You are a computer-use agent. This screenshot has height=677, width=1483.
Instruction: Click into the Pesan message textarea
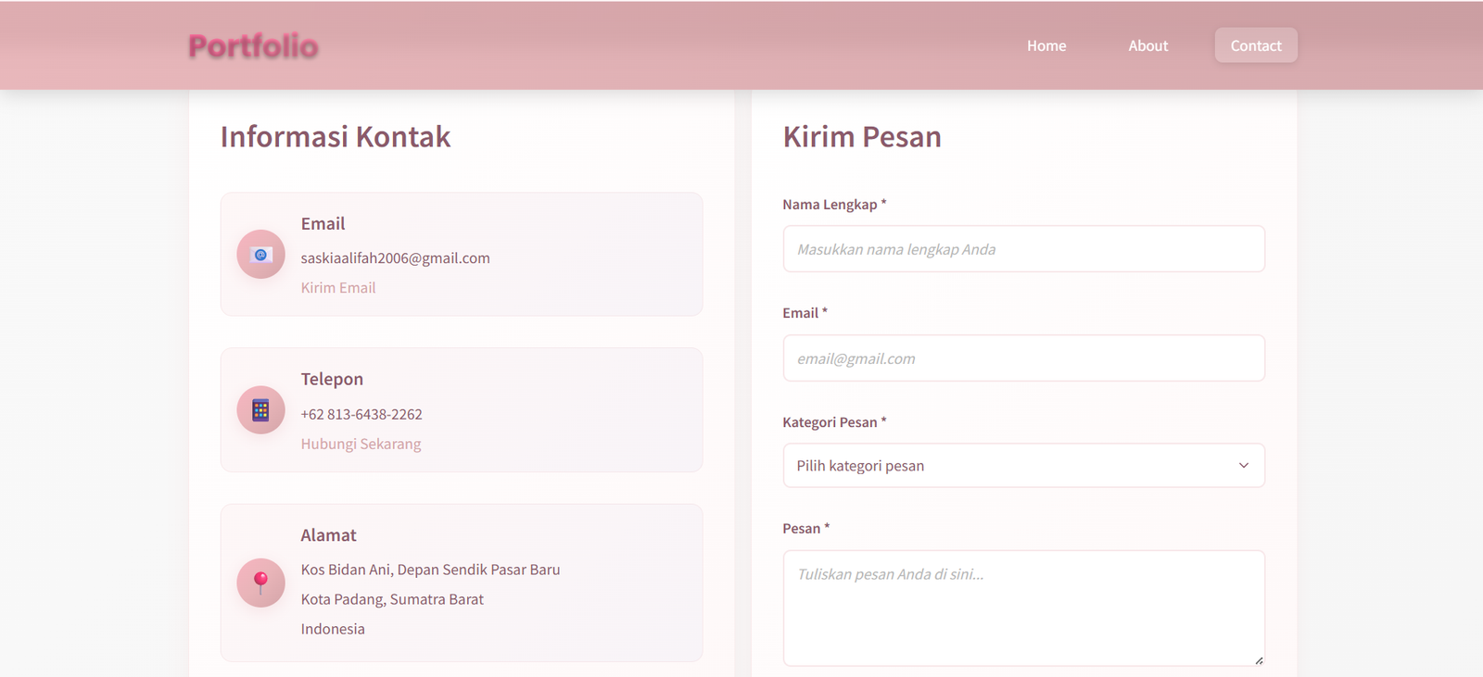[x=1023, y=608]
